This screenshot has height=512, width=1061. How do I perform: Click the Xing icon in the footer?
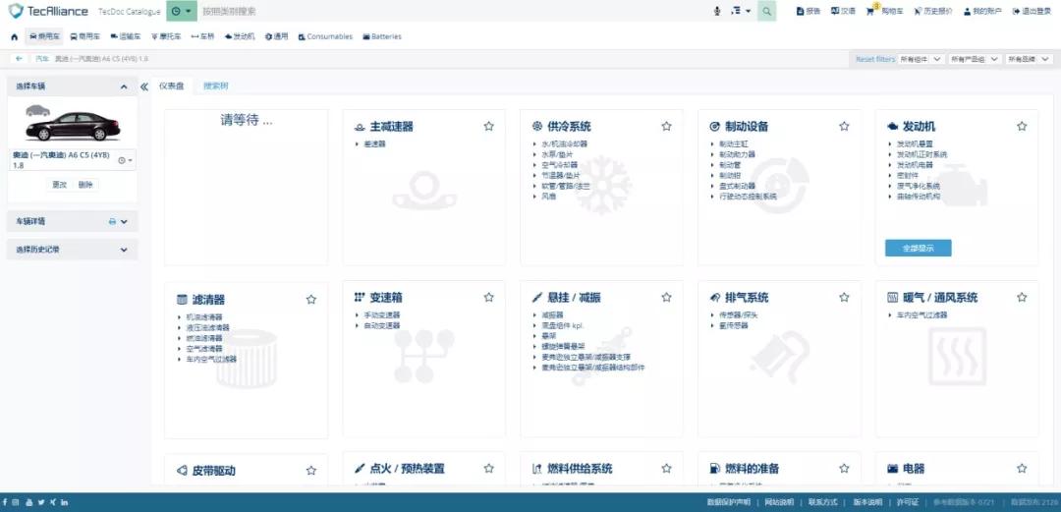point(53,502)
